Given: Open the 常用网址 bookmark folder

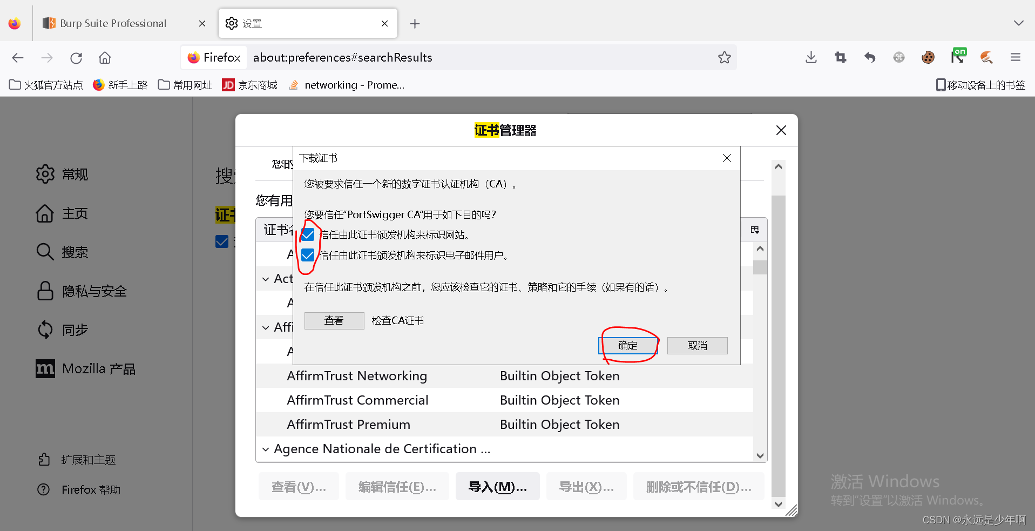Looking at the screenshot, I should coord(185,85).
